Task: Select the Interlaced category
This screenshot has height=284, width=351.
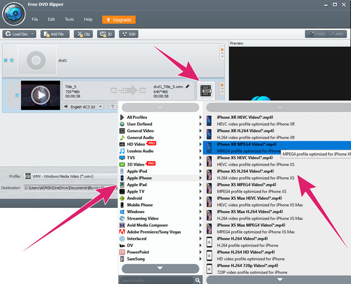Action: [x=160, y=238]
